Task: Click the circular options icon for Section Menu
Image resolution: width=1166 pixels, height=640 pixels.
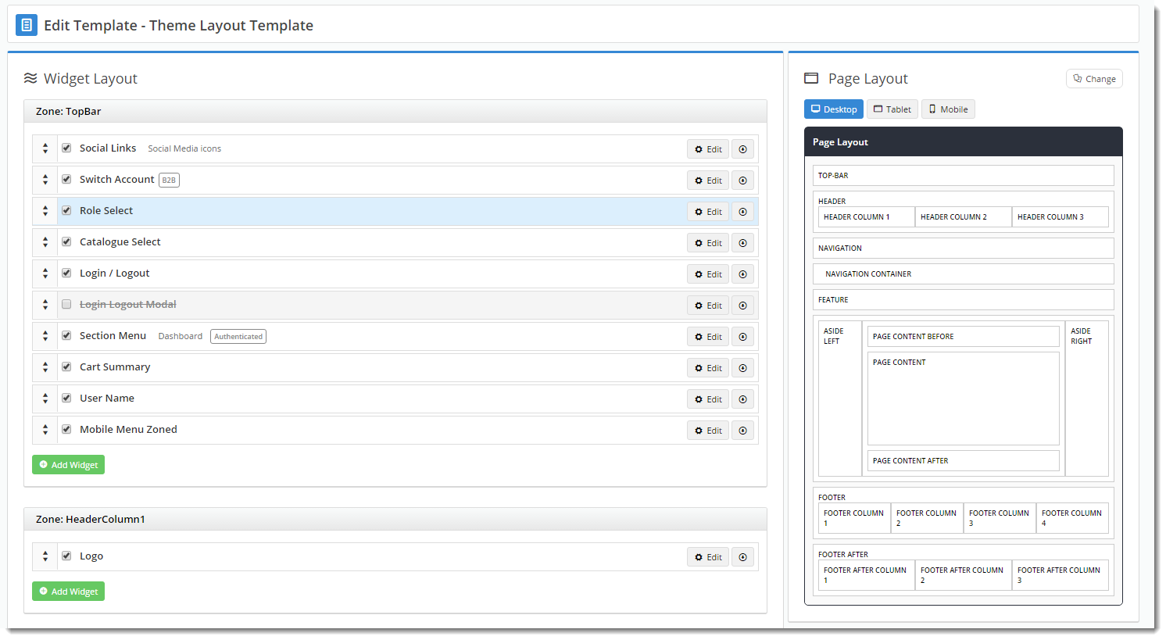Action: [742, 337]
